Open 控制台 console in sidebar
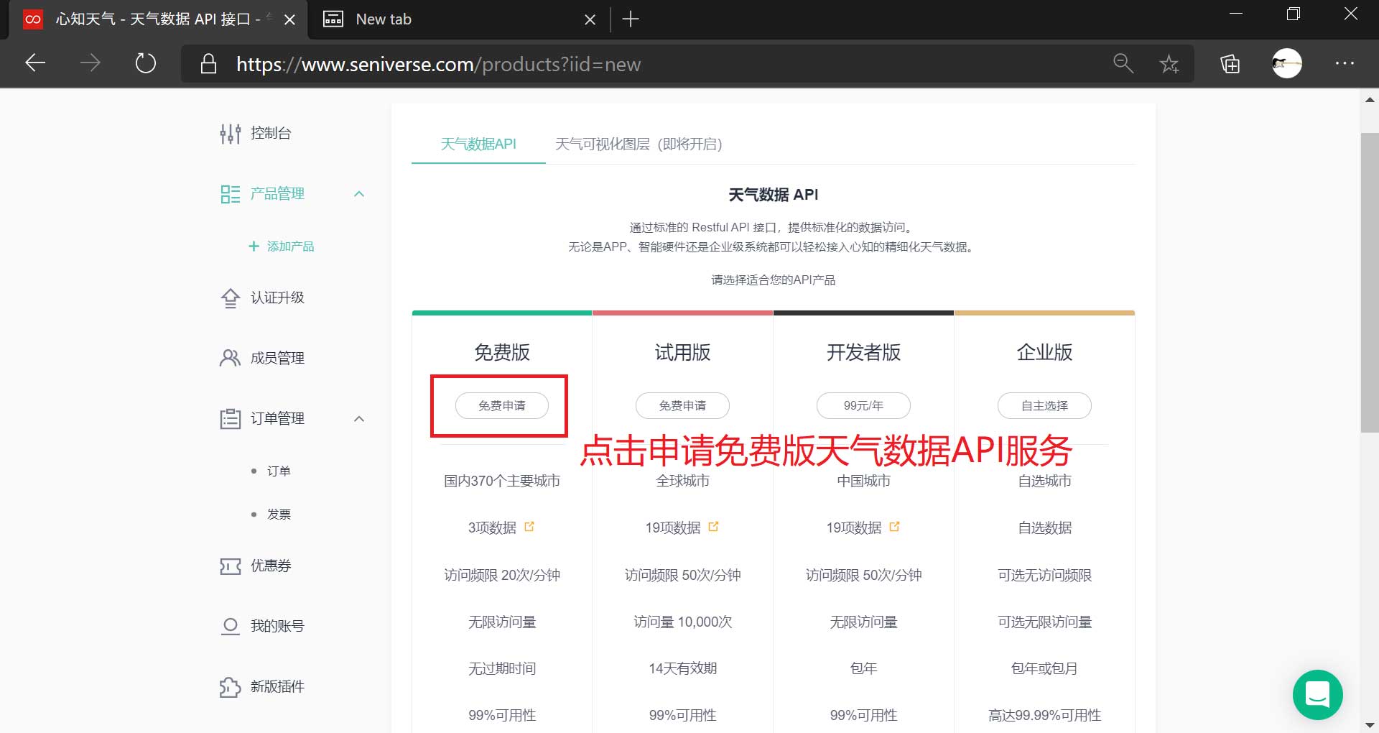This screenshot has height=733, width=1379. coord(256,133)
